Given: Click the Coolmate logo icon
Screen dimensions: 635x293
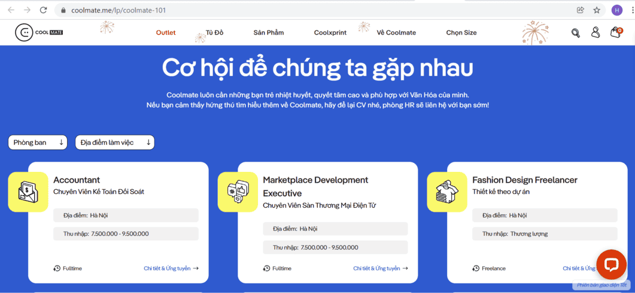Looking at the screenshot, I should tap(25, 33).
